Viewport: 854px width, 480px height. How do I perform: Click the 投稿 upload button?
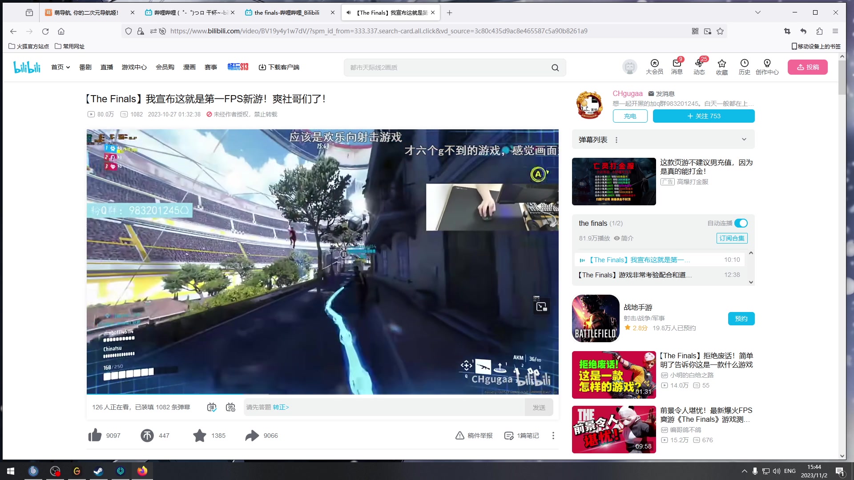click(807, 67)
